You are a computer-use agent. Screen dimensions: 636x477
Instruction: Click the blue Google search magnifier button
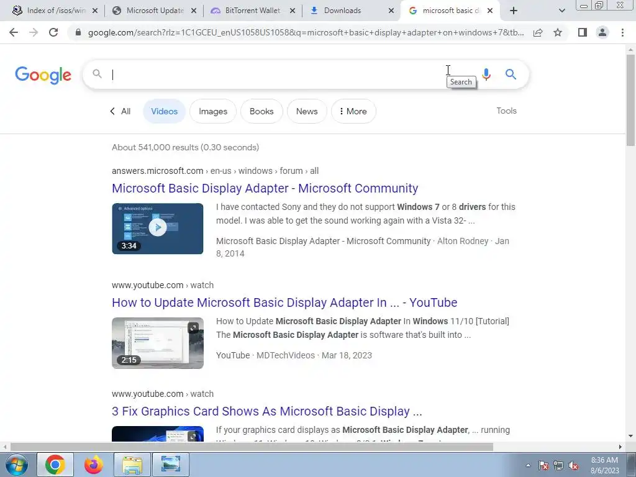coord(511,75)
